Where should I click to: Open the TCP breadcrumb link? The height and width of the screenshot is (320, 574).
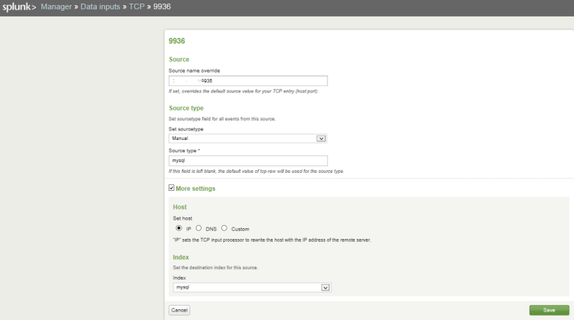[x=136, y=6]
